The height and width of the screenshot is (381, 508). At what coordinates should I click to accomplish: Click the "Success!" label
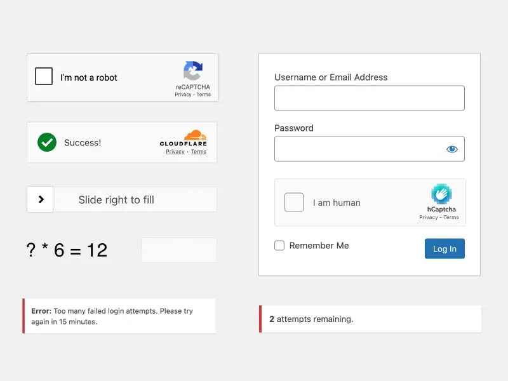(x=83, y=142)
